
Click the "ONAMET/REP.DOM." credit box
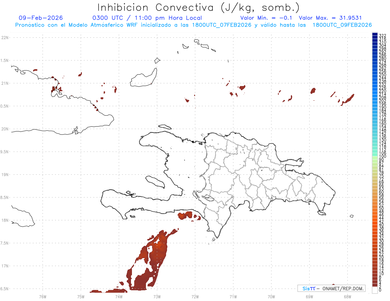pos(331,288)
